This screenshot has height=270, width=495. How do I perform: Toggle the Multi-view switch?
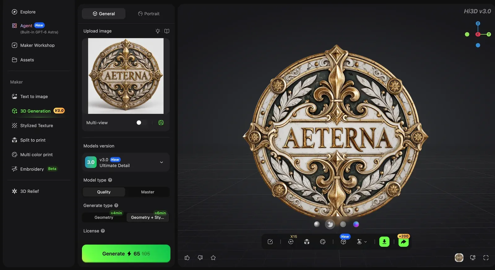click(x=142, y=123)
